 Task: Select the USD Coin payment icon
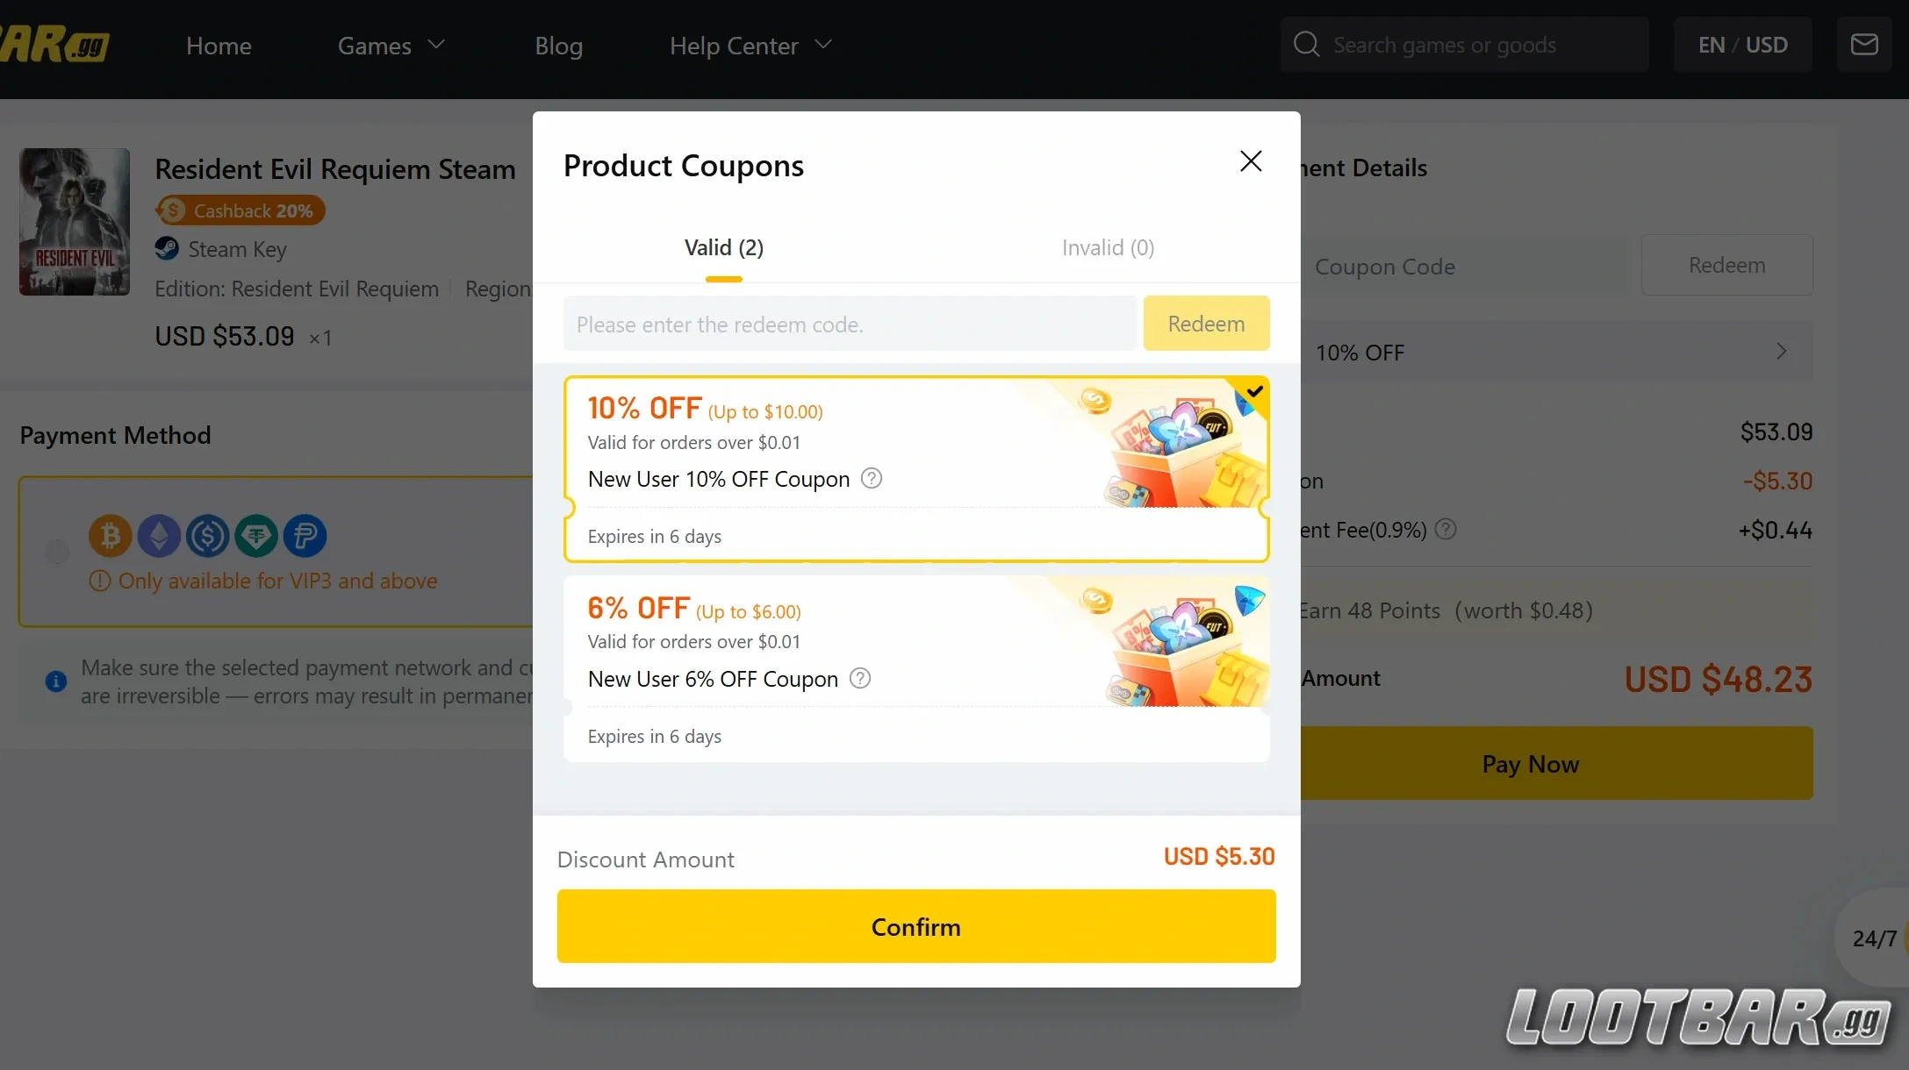click(207, 535)
